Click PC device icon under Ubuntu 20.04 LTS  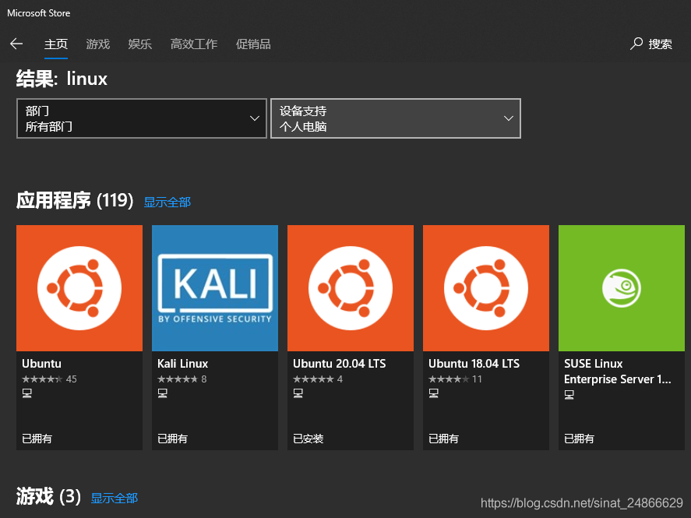(298, 393)
